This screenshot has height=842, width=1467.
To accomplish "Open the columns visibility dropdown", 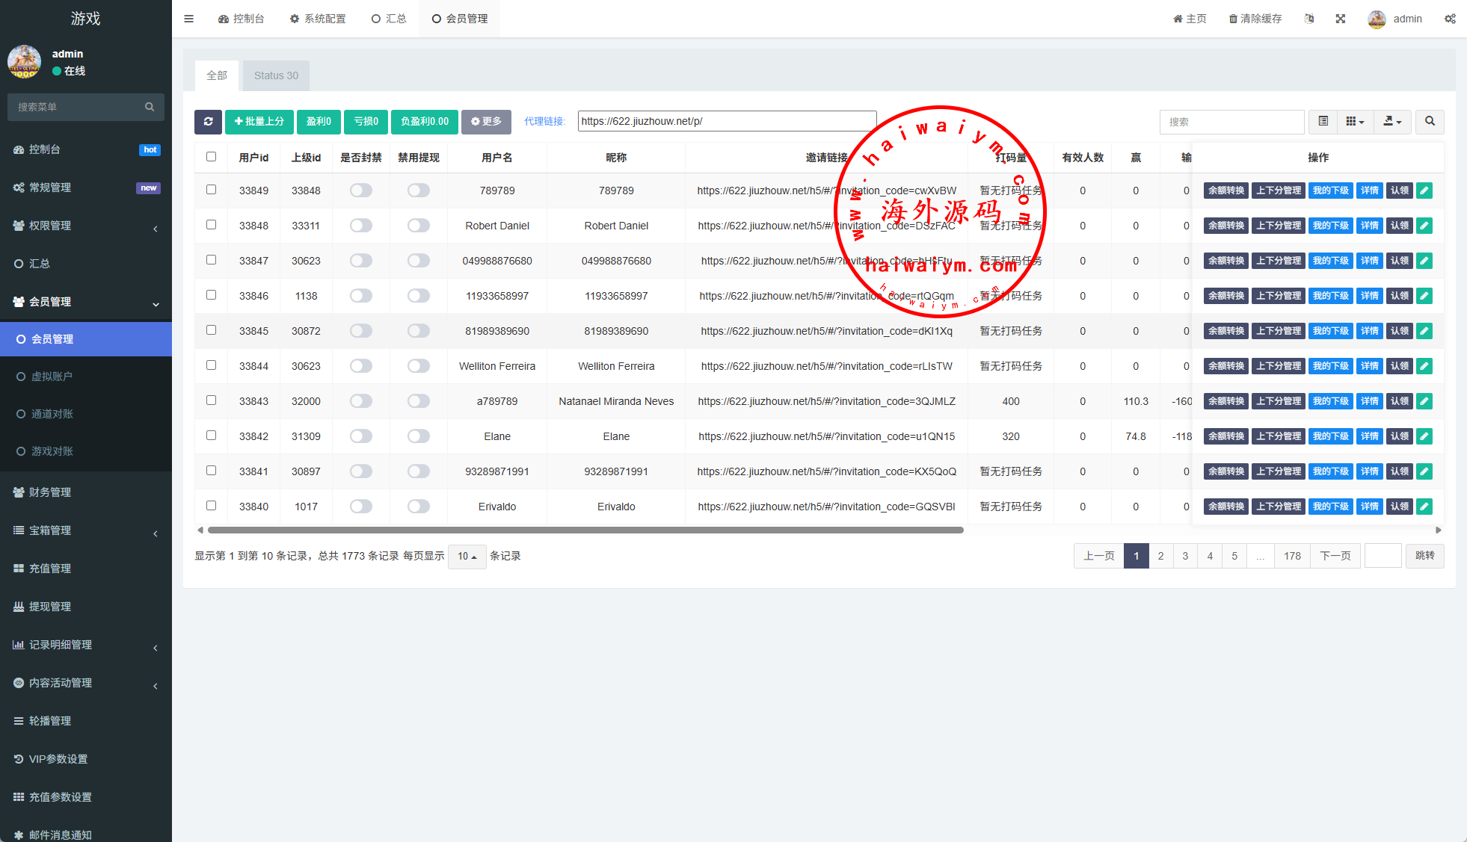I will [x=1355, y=122].
